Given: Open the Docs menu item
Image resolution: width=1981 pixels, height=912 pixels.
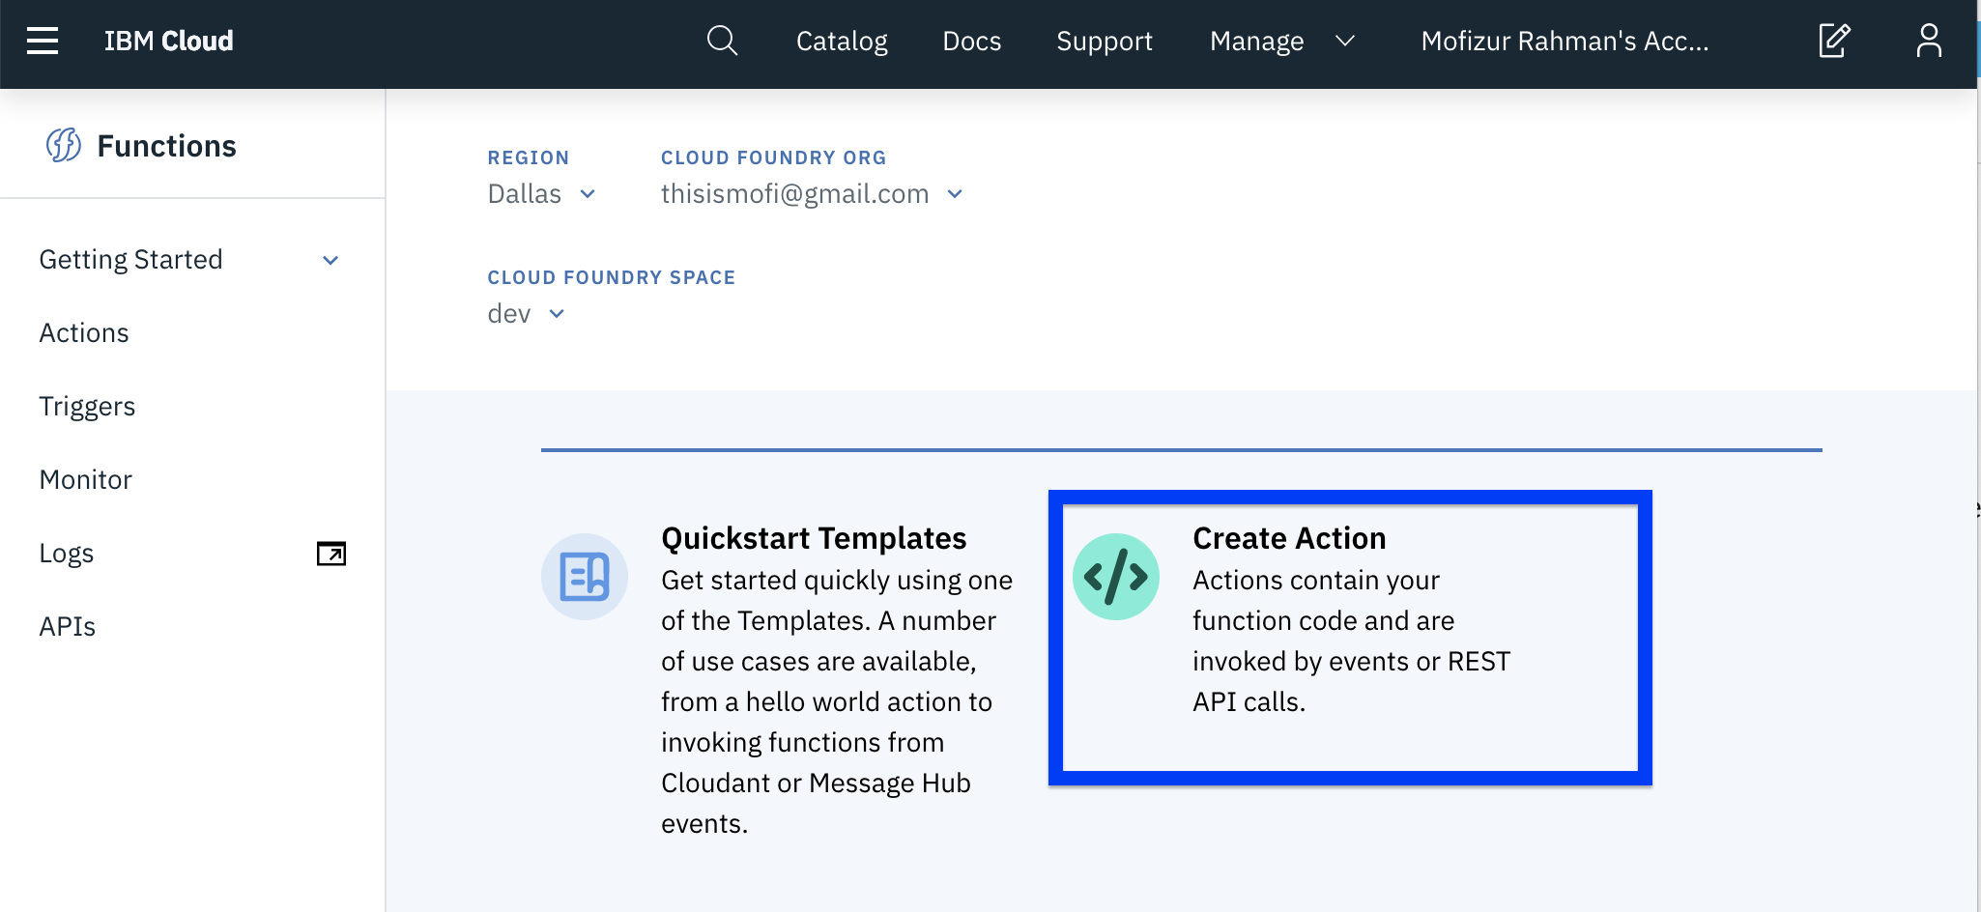Looking at the screenshot, I should (x=971, y=41).
